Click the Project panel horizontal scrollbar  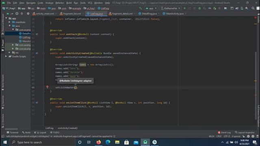(11, 129)
